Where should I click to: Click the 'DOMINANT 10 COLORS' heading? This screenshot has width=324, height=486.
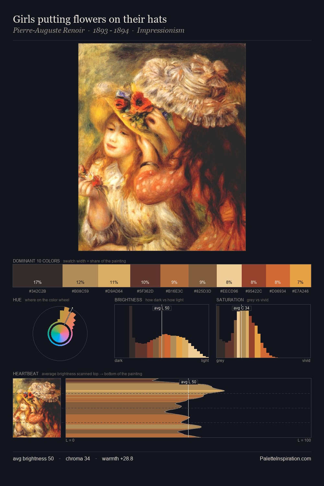click(36, 261)
